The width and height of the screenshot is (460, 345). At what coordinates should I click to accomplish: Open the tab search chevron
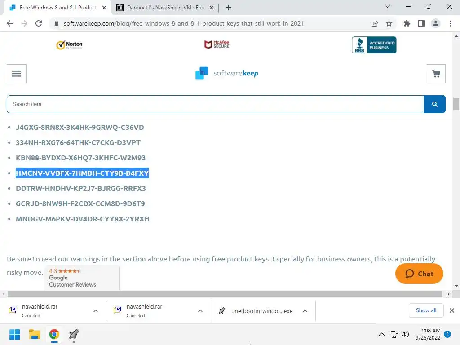click(388, 6)
